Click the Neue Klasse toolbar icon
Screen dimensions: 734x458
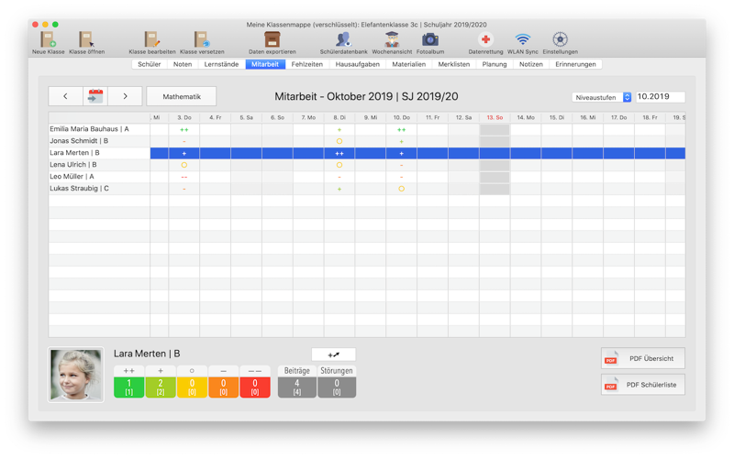[x=48, y=41]
